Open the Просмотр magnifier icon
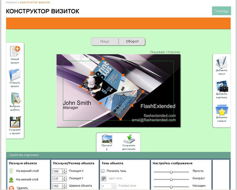The height and width of the screenshot is (190, 237). [107, 139]
